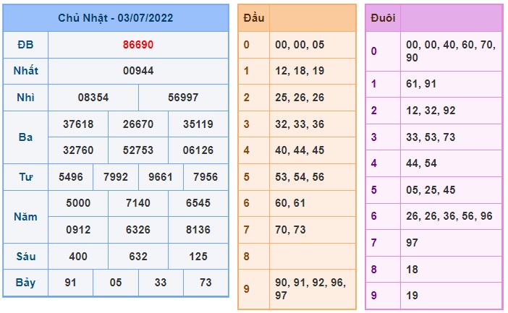Select fourth prize number 7992
Viewport: 508px width, 313px height.
click(116, 177)
